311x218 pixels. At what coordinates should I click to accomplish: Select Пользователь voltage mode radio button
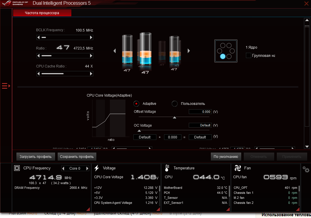click(x=175, y=103)
